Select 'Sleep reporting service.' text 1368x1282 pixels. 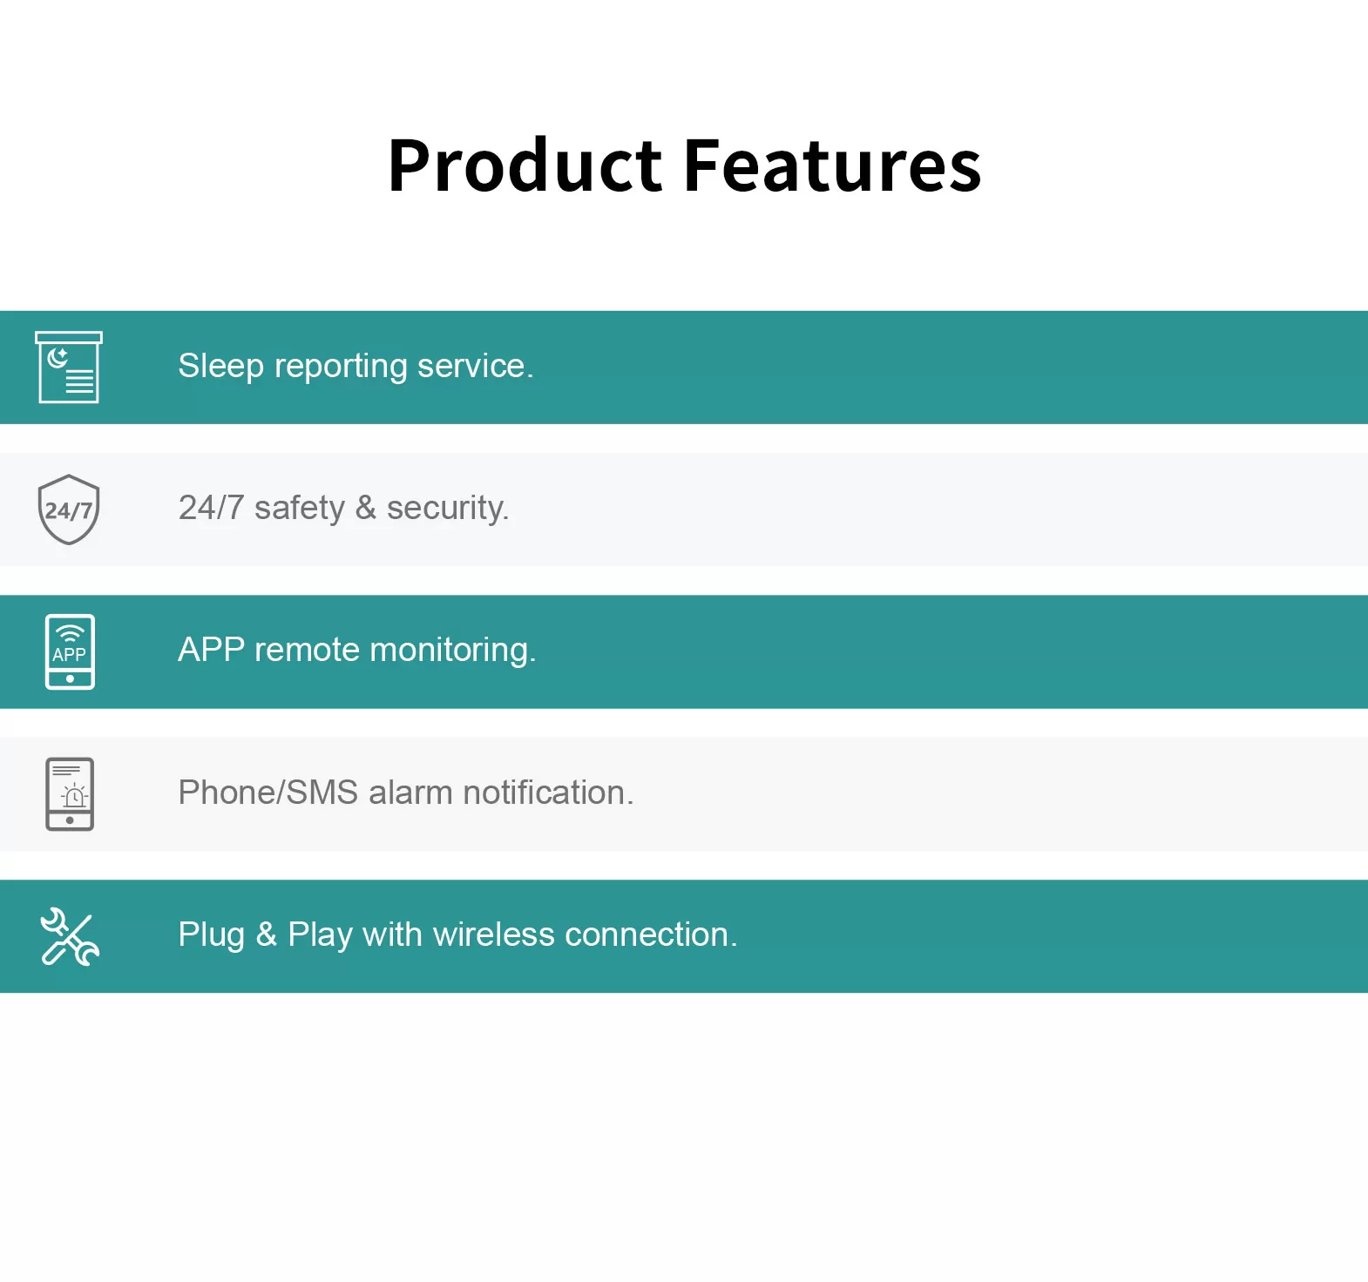(x=356, y=367)
